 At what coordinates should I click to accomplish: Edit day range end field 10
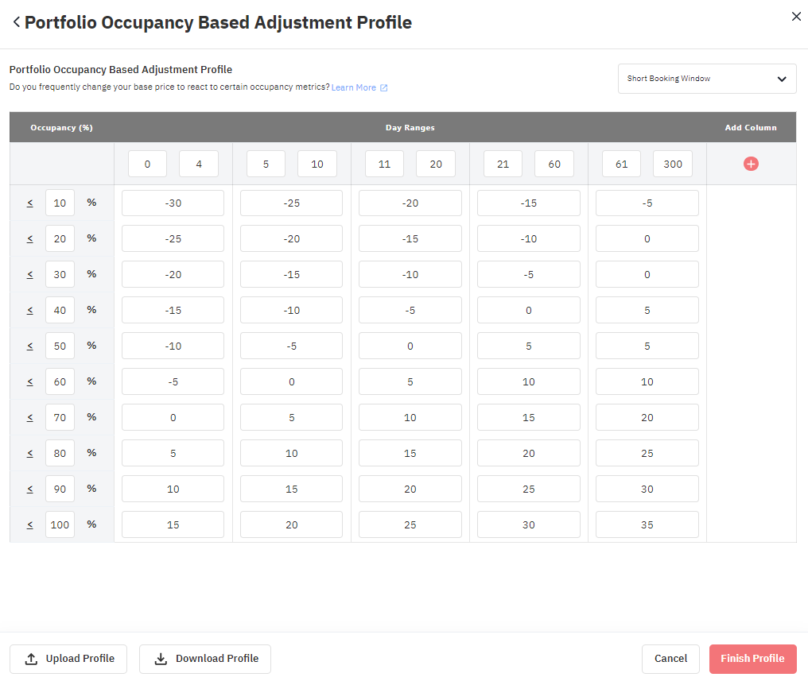[x=317, y=164]
